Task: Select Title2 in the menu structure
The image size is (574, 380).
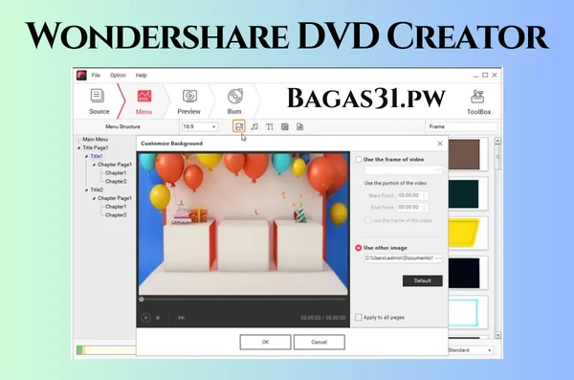Action: tap(97, 190)
